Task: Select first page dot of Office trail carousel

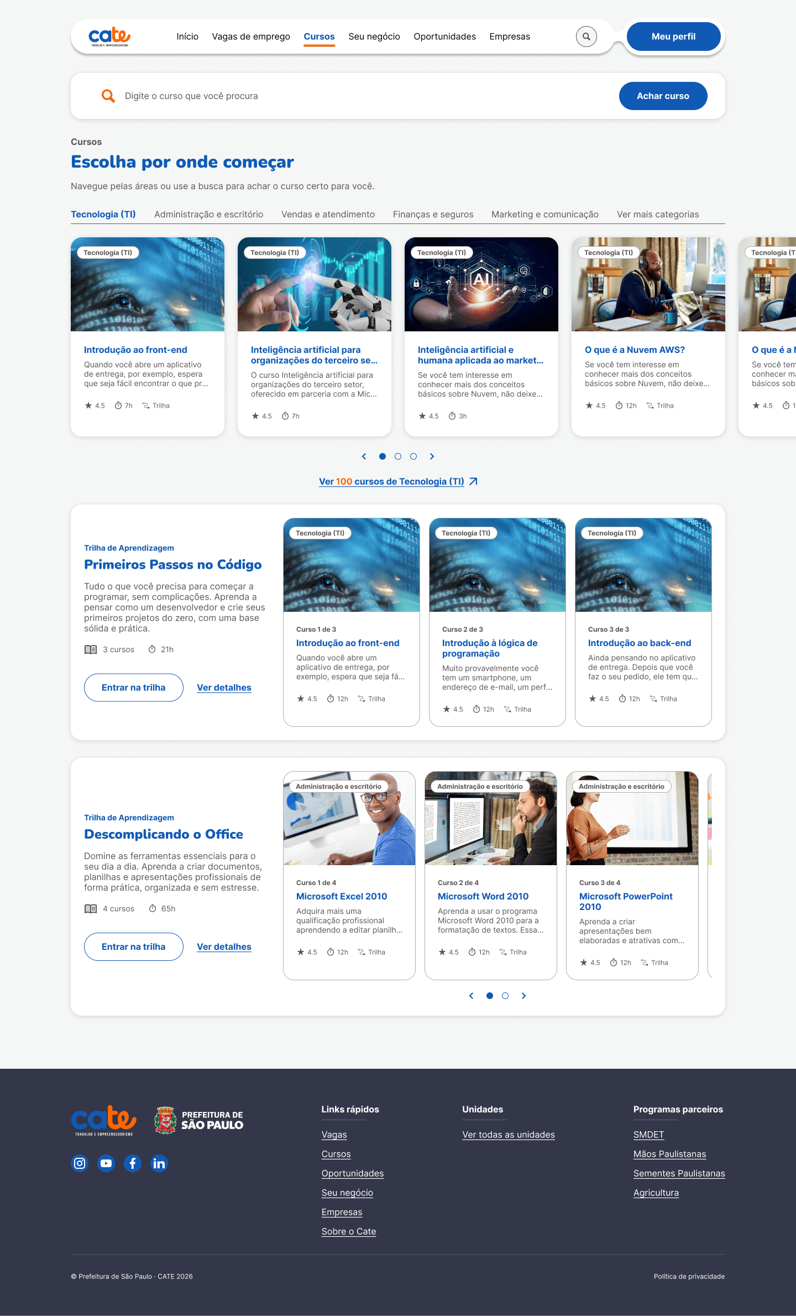Action: pyautogui.click(x=490, y=996)
